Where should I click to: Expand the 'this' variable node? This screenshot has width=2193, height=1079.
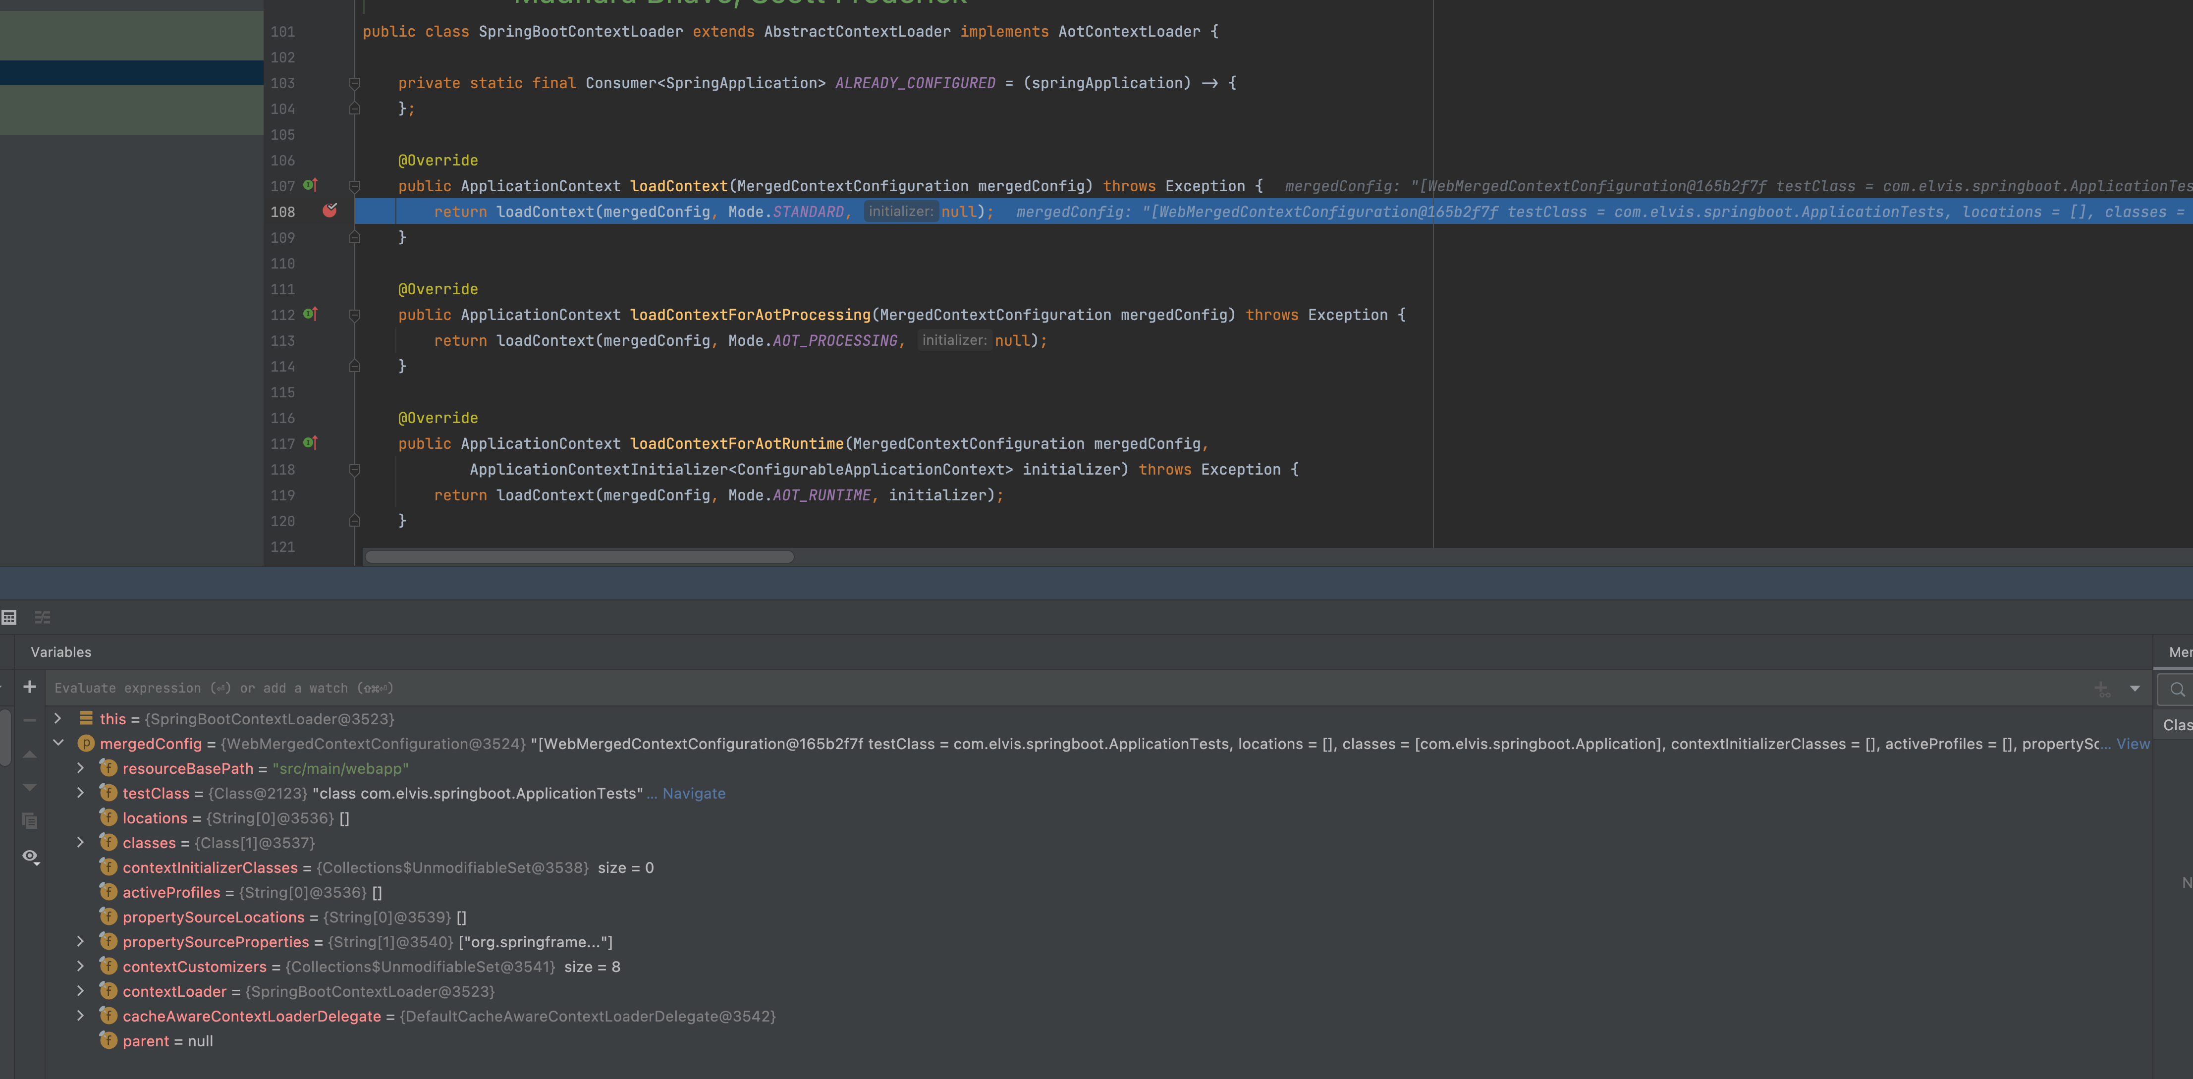(58, 718)
